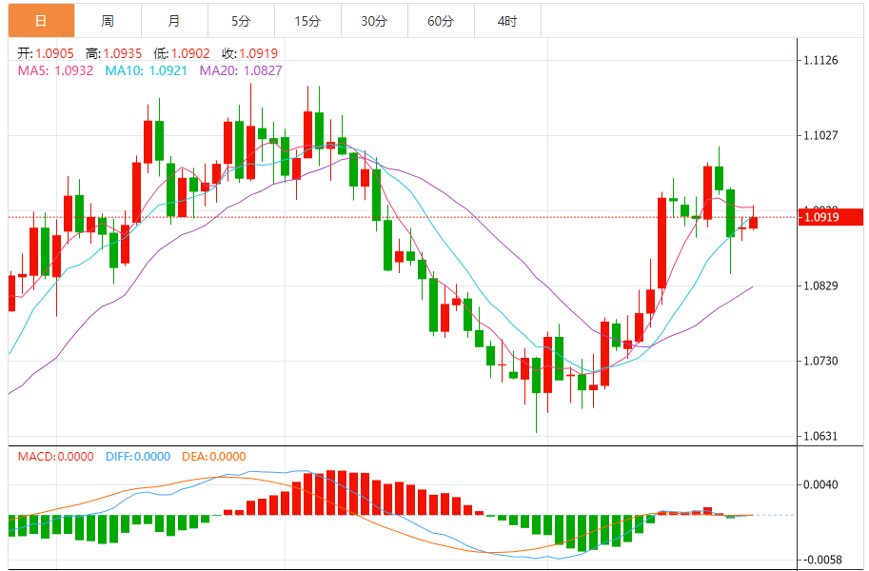Click the 0.0040 MACD axis label
This screenshot has height=571, width=869.
coord(820,484)
